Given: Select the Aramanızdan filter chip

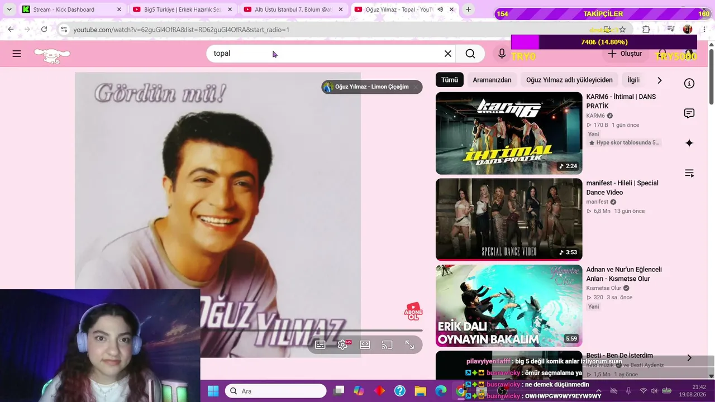Looking at the screenshot, I should click(492, 80).
